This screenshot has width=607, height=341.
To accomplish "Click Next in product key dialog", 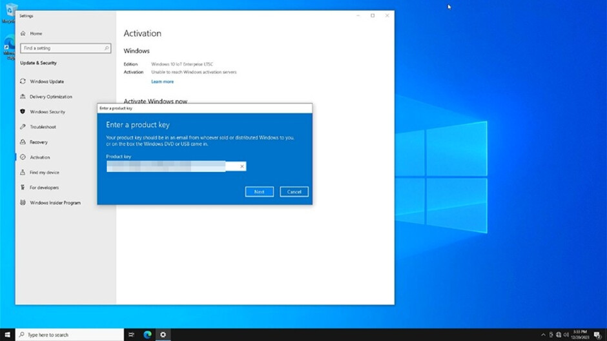I will 260,191.
